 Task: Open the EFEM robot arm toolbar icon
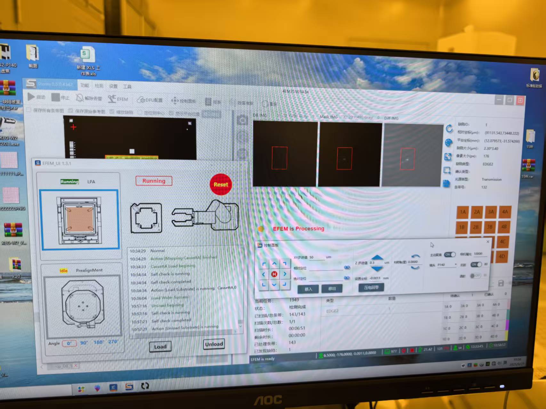[x=112, y=99]
